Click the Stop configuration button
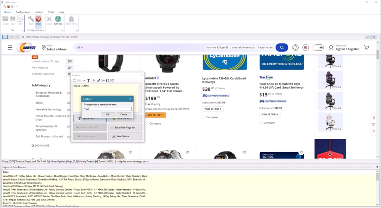Image resolution: width=381 pixels, height=208 pixels. (38, 20)
